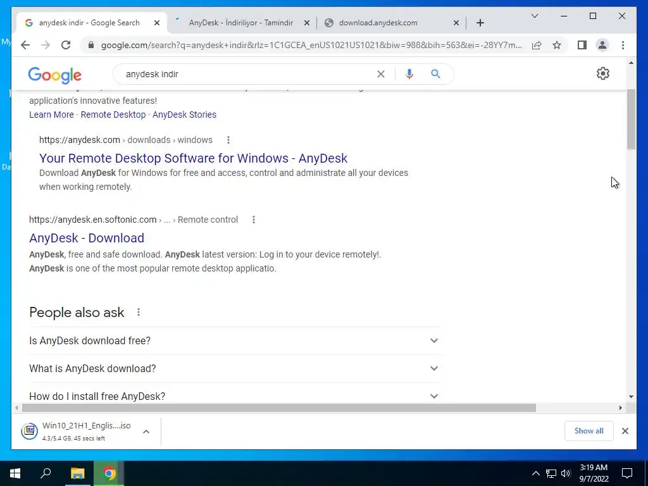Open network status tray icon
Image resolution: width=648 pixels, height=486 pixels.
click(551, 473)
